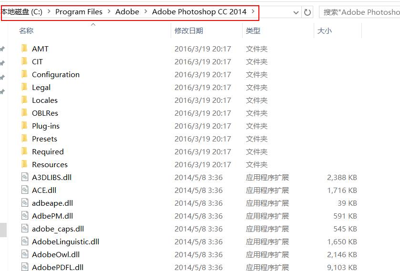Click the 9,103 KB size value
This screenshot has height=271, width=400.
(342, 268)
